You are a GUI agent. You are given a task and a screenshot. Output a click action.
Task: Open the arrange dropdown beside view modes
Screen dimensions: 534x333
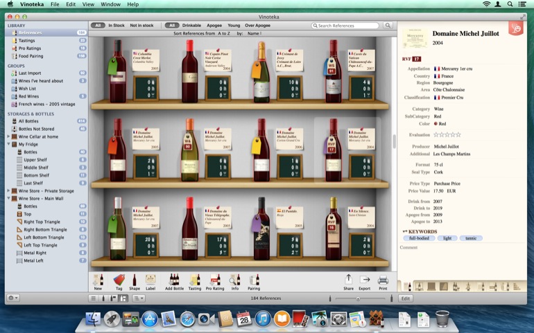(139, 298)
